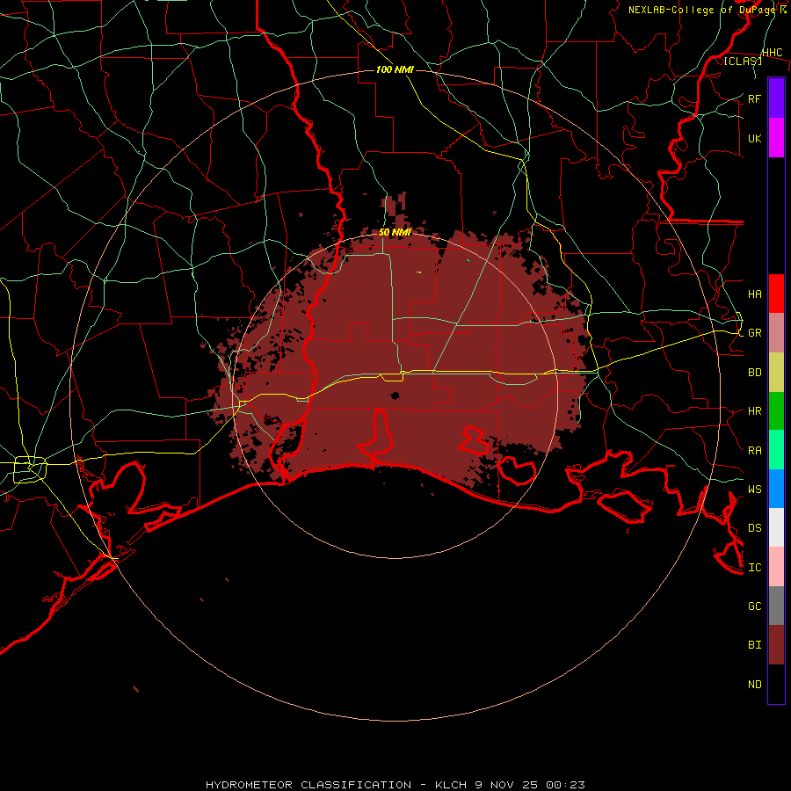Click the ND legend label

754,685
